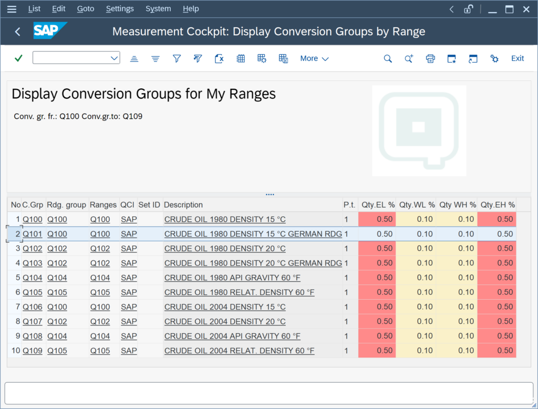538x409 pixels.
Task: Click the small left chevron beside the unlock icon
Action: click(451, 9)
